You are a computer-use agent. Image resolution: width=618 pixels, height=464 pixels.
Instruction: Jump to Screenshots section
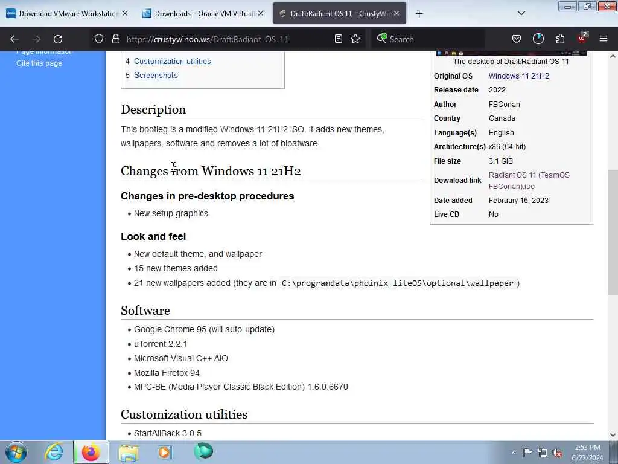coord(156,75)
